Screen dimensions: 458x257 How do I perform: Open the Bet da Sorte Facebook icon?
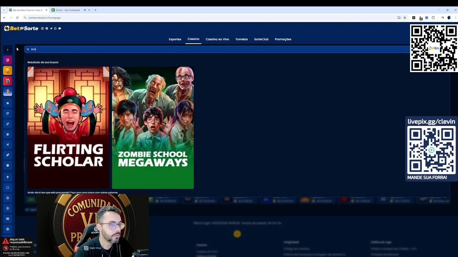47,28
